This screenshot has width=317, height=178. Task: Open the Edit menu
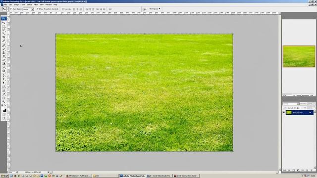point(10,4)
